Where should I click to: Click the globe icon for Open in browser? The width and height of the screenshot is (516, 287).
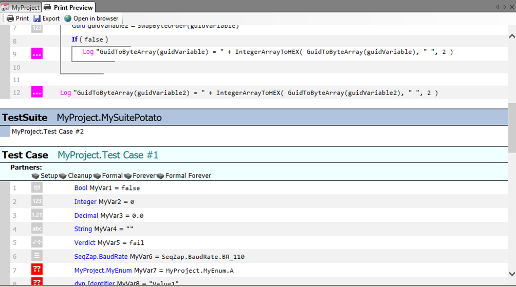pyautogui.click(x=68, y=18)
